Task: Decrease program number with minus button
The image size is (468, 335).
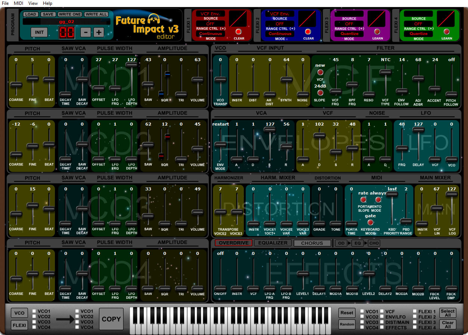Action: pyautogui.click(x=86, y=32)
